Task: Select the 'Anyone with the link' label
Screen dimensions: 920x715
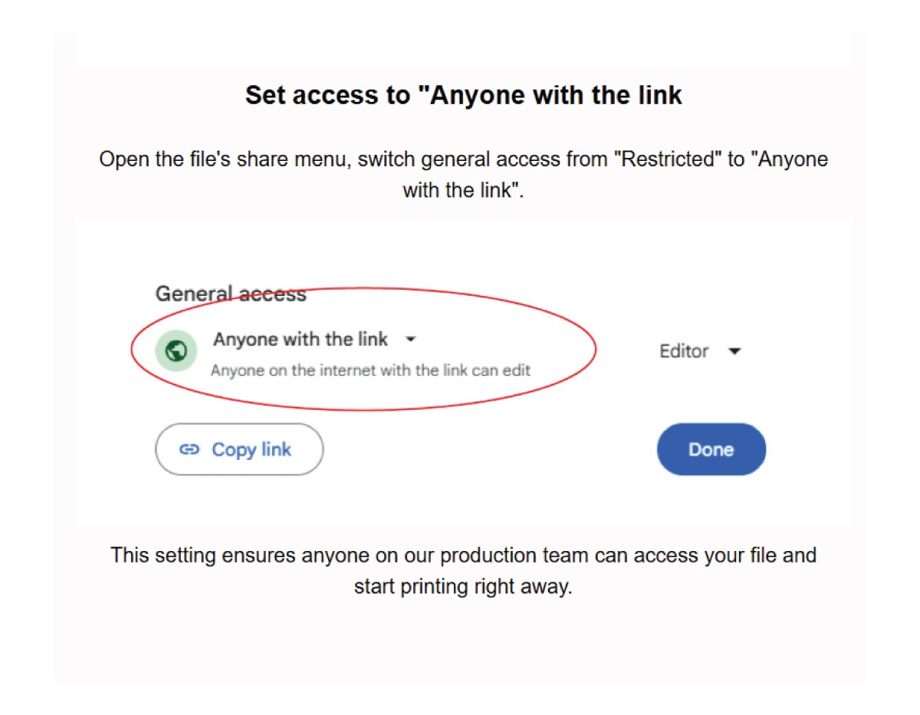Action: [x=301, y=339]
